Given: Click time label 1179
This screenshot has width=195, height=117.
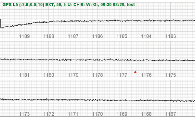Looking at the screenshot, I should pyautogui.click(x=73, y=75).
